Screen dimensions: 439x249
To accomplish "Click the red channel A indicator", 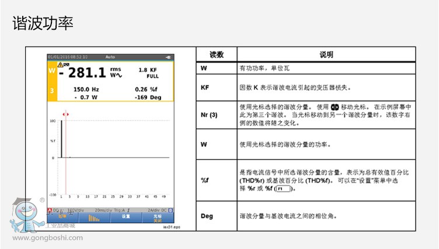I will (50, 209).
